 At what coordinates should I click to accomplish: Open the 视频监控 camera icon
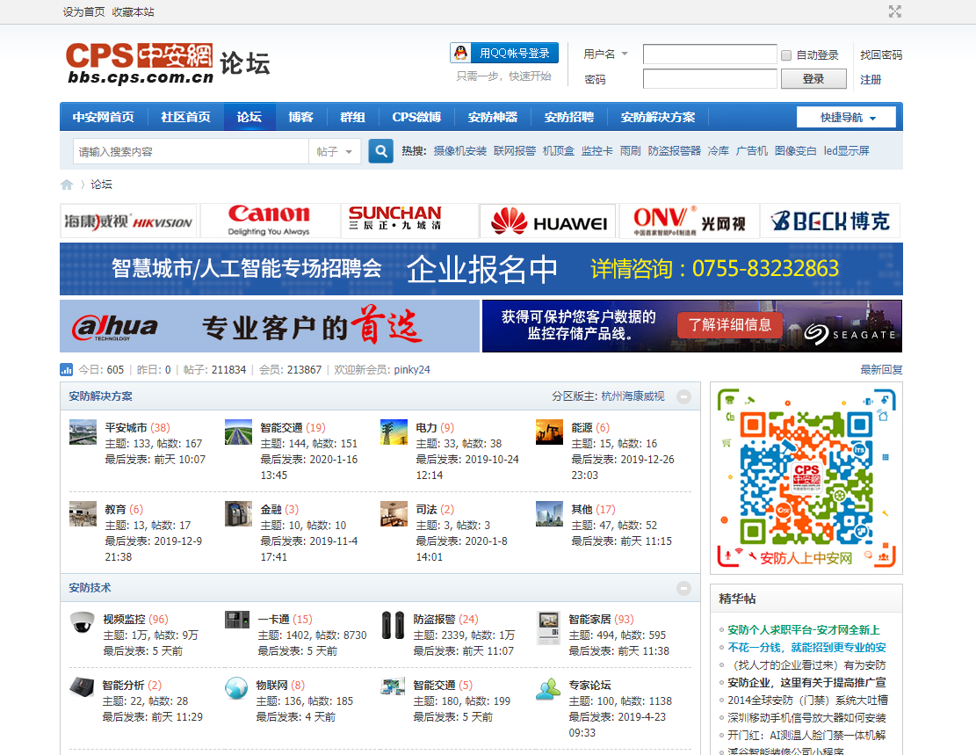(83, 622)
